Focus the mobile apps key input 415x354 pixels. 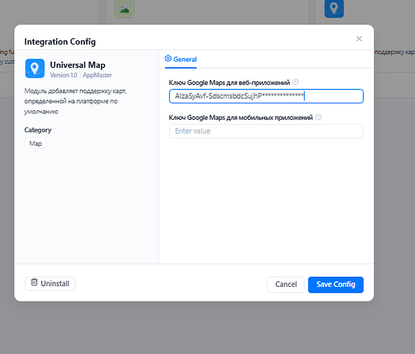point(266,131)
